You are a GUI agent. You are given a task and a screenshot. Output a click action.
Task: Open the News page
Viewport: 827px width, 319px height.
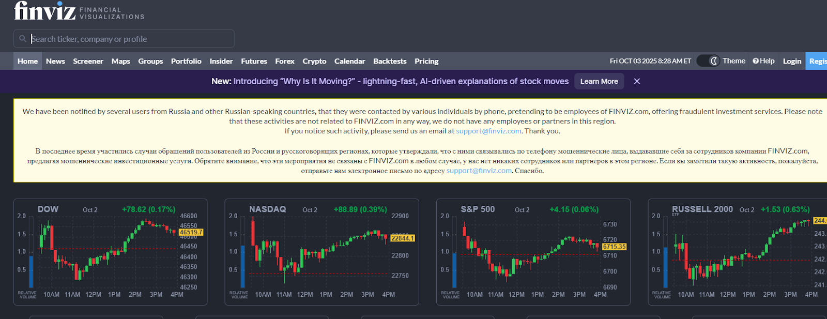point(55,61)
